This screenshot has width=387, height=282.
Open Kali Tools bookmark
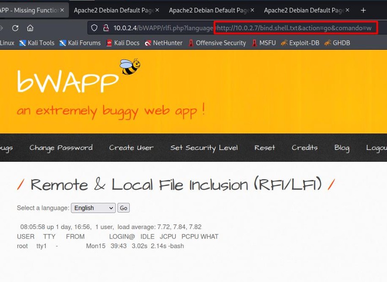[x=37, y=43]
